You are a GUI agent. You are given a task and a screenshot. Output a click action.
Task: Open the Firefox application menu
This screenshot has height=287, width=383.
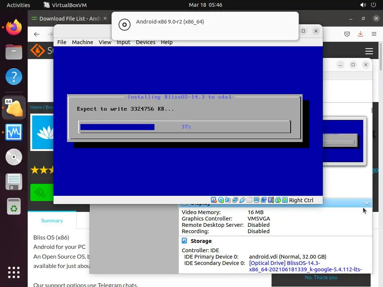click(374, 34)
